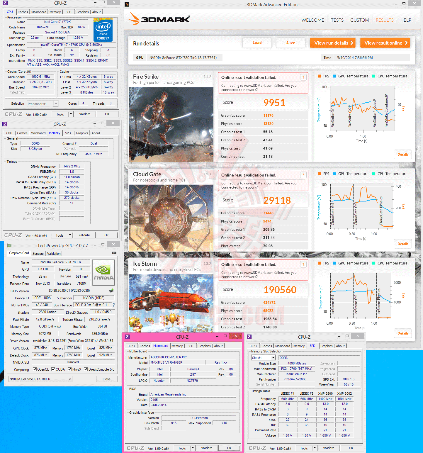Click the CPU Temperature legend swatch for Ice Storm
423x453 pixels.
[374, 263]
